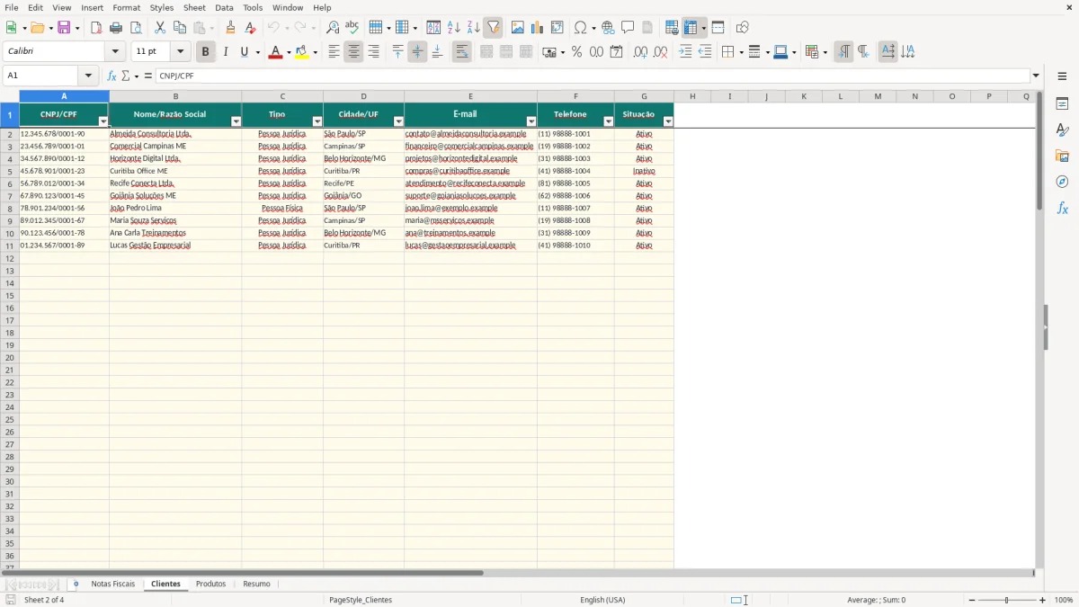The image size is (1079, 607).
Task: Toggle the AutoFilter funnel button
Action: click(494, 28)
